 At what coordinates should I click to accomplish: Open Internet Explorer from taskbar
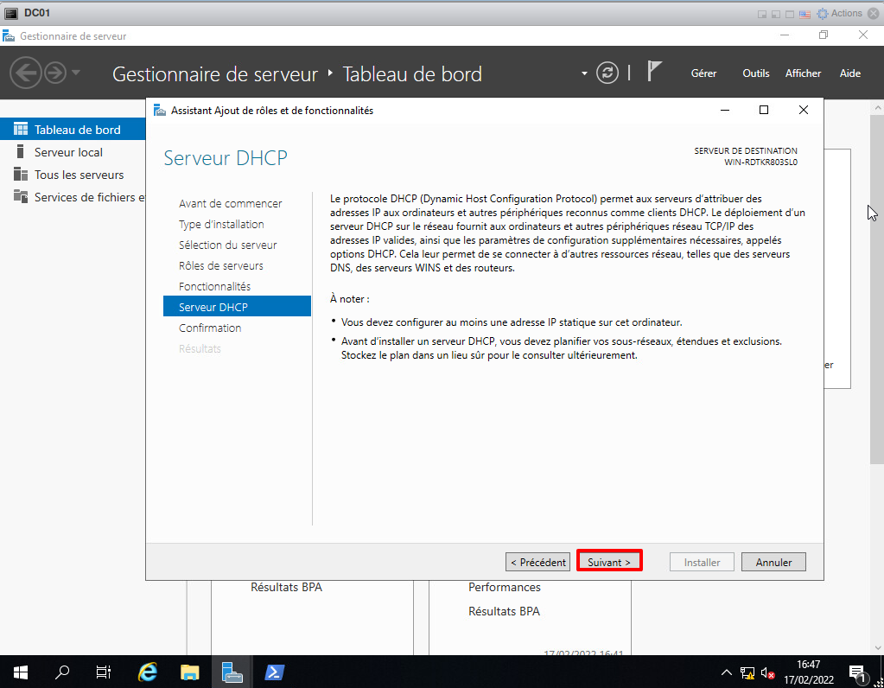coord(149,672)
